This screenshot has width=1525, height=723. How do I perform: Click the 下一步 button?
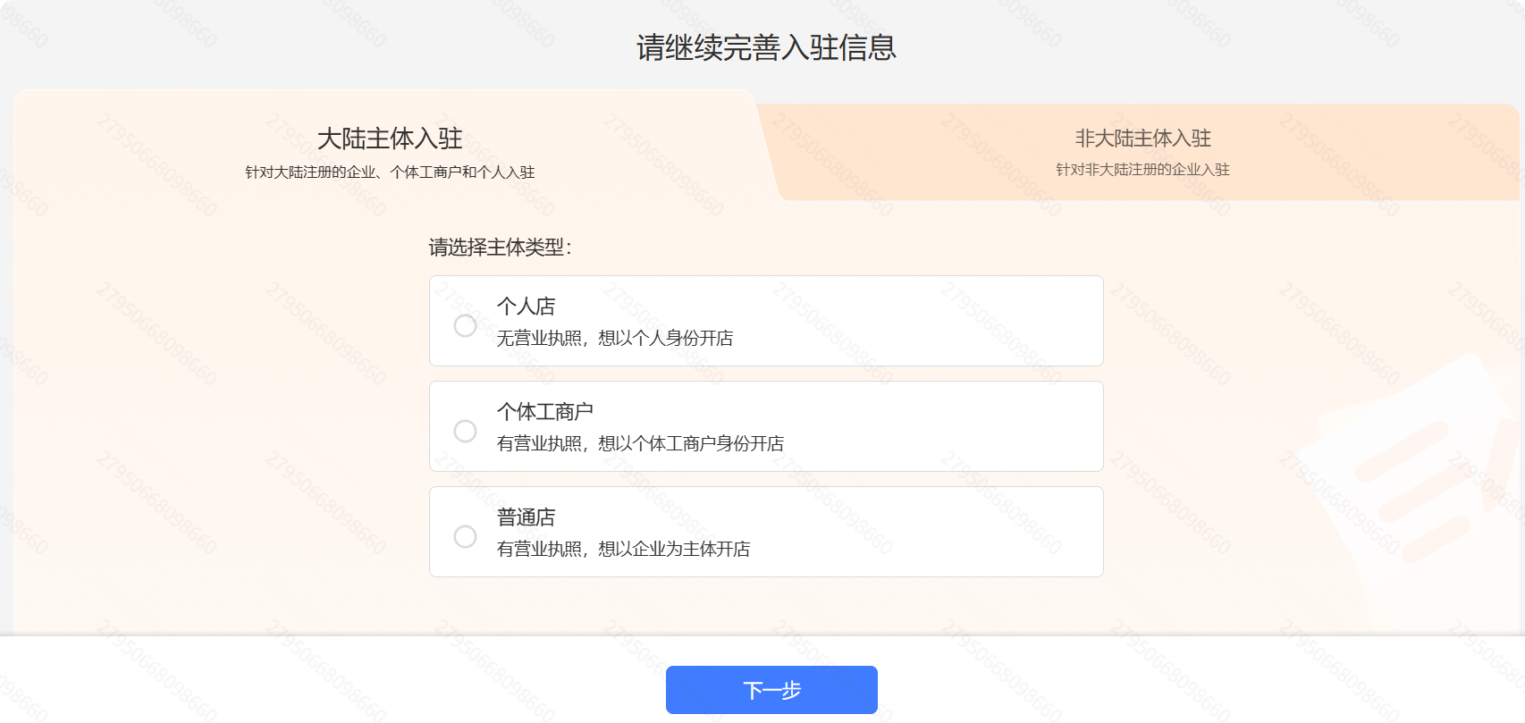click(771, 689)
